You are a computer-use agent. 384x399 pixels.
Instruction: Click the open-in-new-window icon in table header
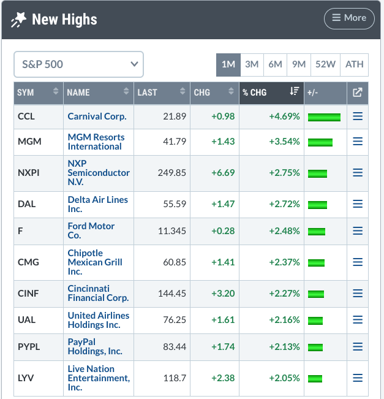coord(358,93)
